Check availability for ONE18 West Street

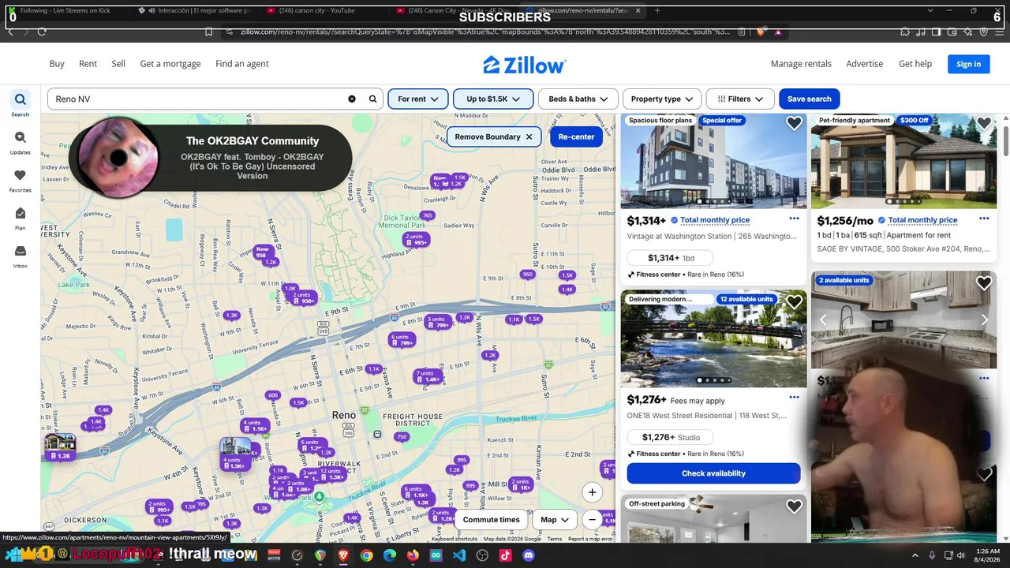713,473
